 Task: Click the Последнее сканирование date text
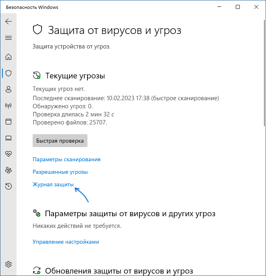coord(126,98)
